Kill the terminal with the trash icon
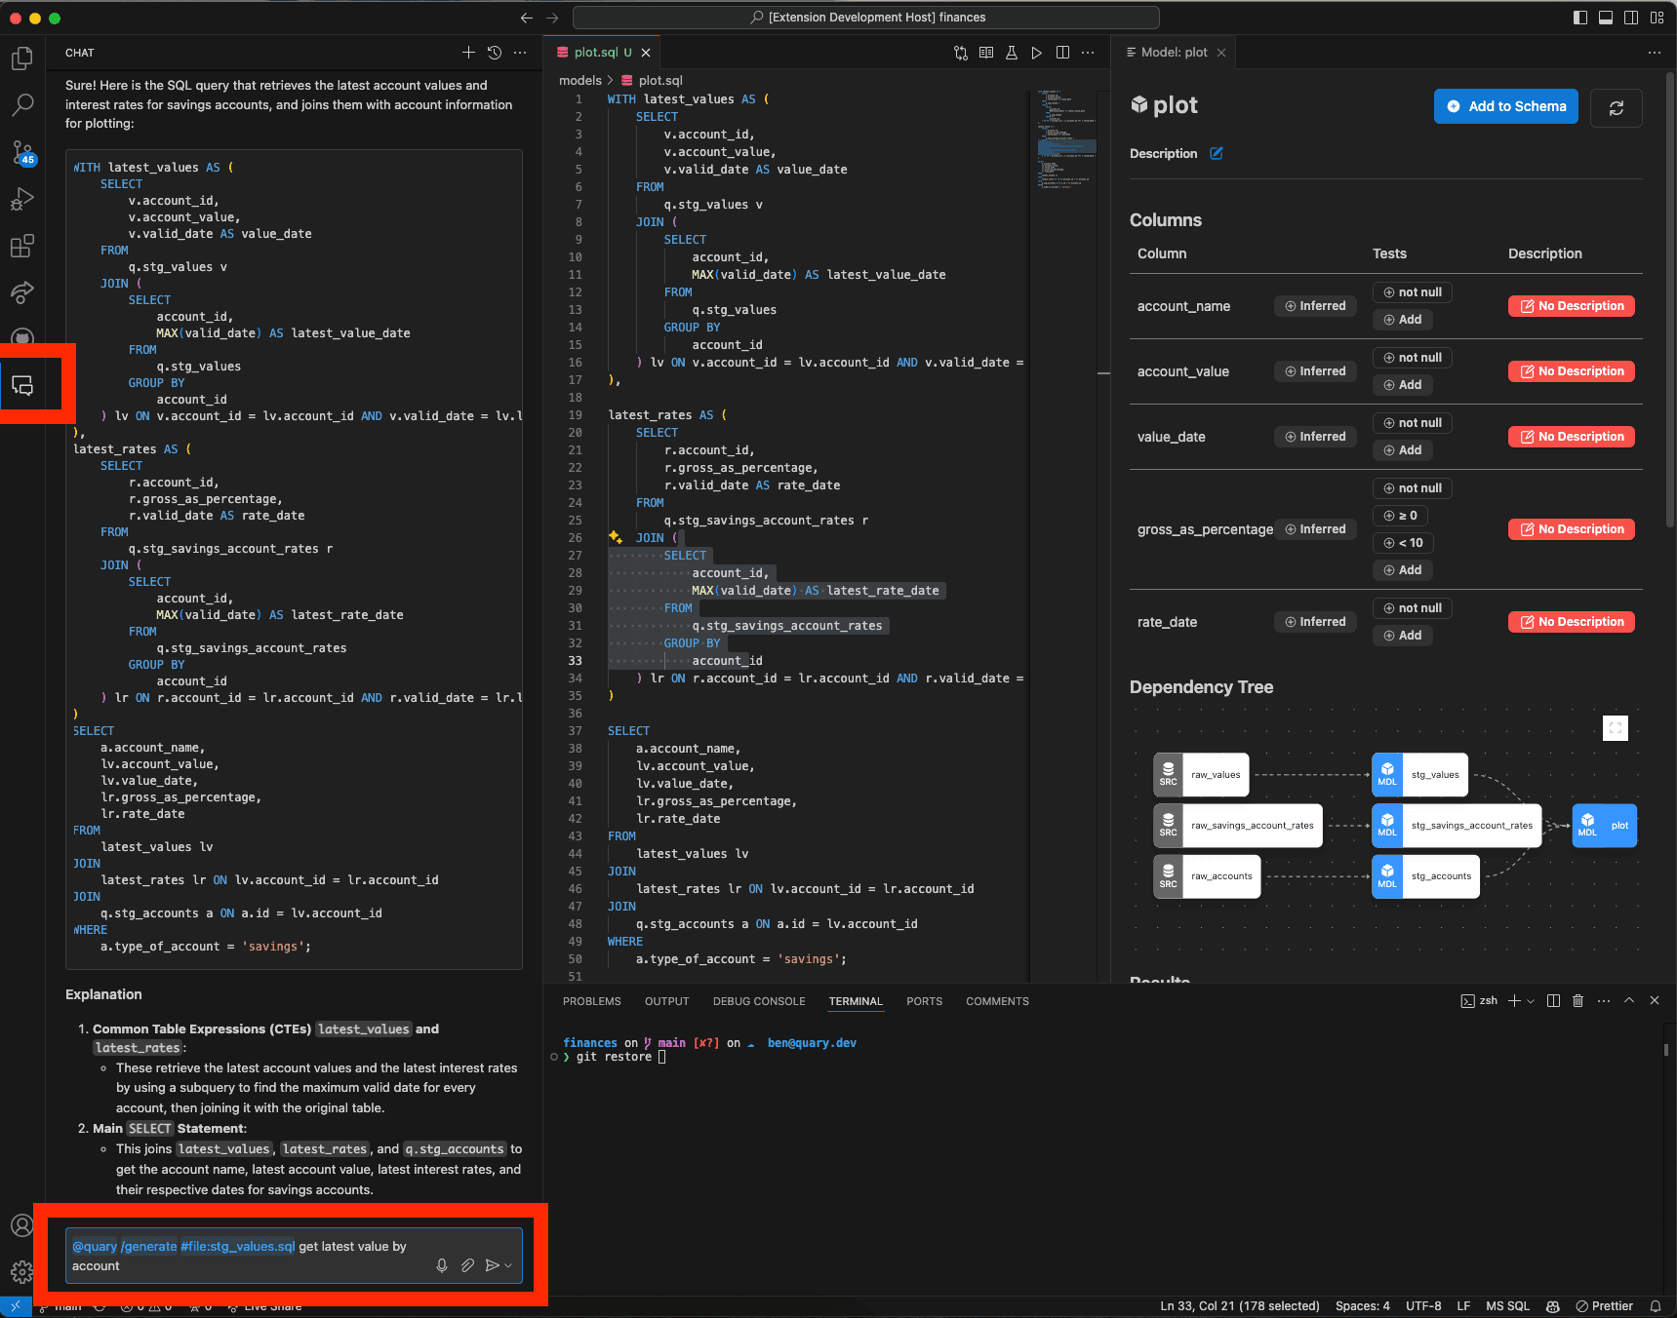The height and width of the screenshot is (1318, 1677). (1578, 1001)
